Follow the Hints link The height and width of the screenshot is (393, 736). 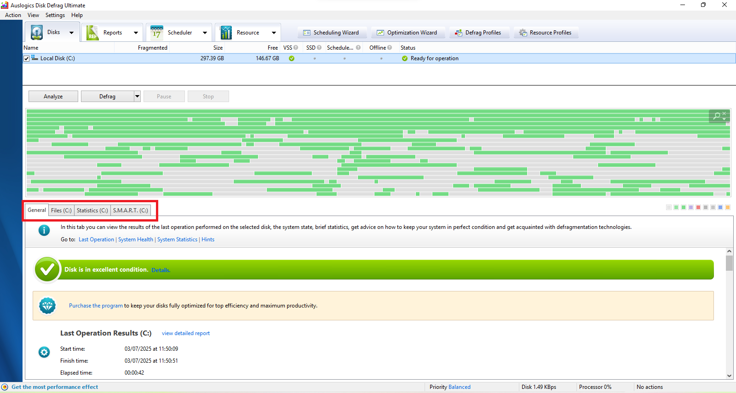[x=208, y=239]
